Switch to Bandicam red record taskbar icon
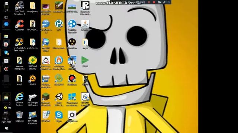The image size is (238, 133). pos(6,69)
